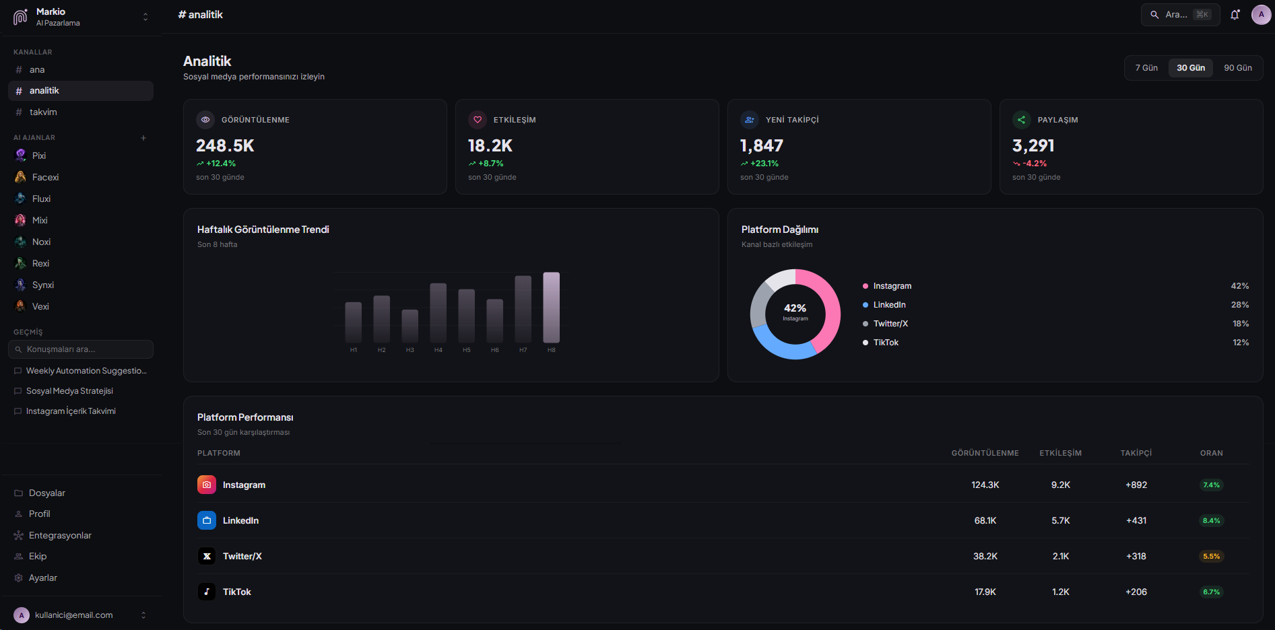Switch to the 7 Gün view
This screenshot has height=630, width=1275.
coord(1146,67)
